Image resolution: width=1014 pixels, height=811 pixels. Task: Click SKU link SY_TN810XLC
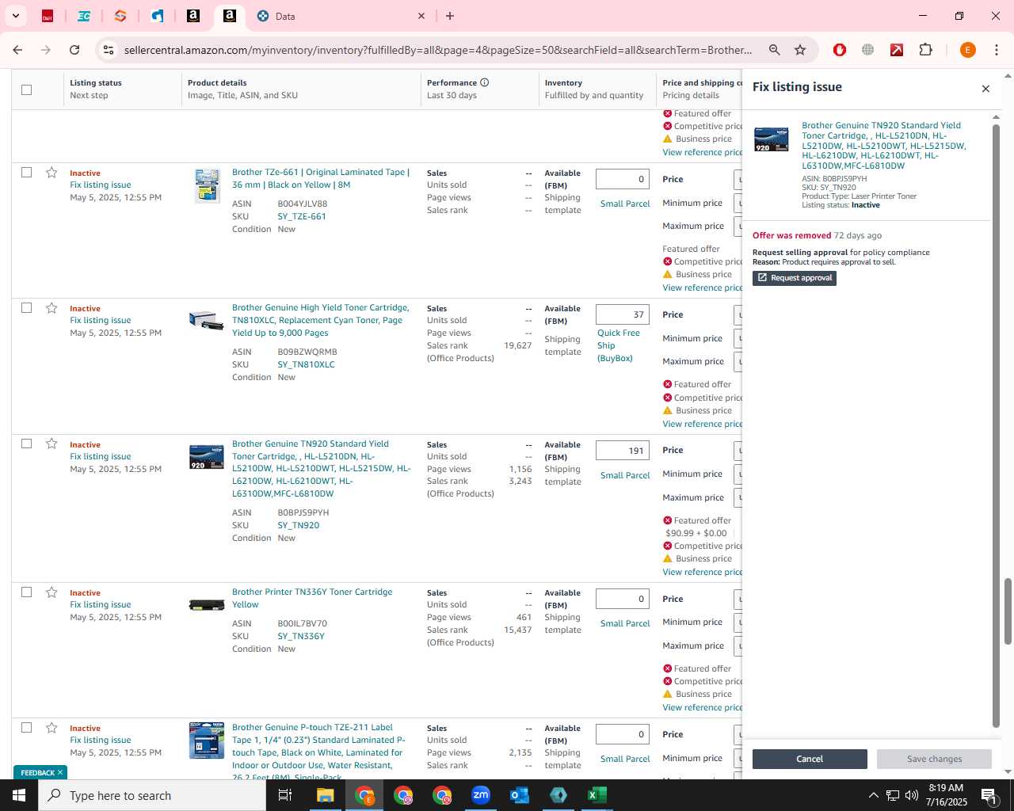coord(306,364)
